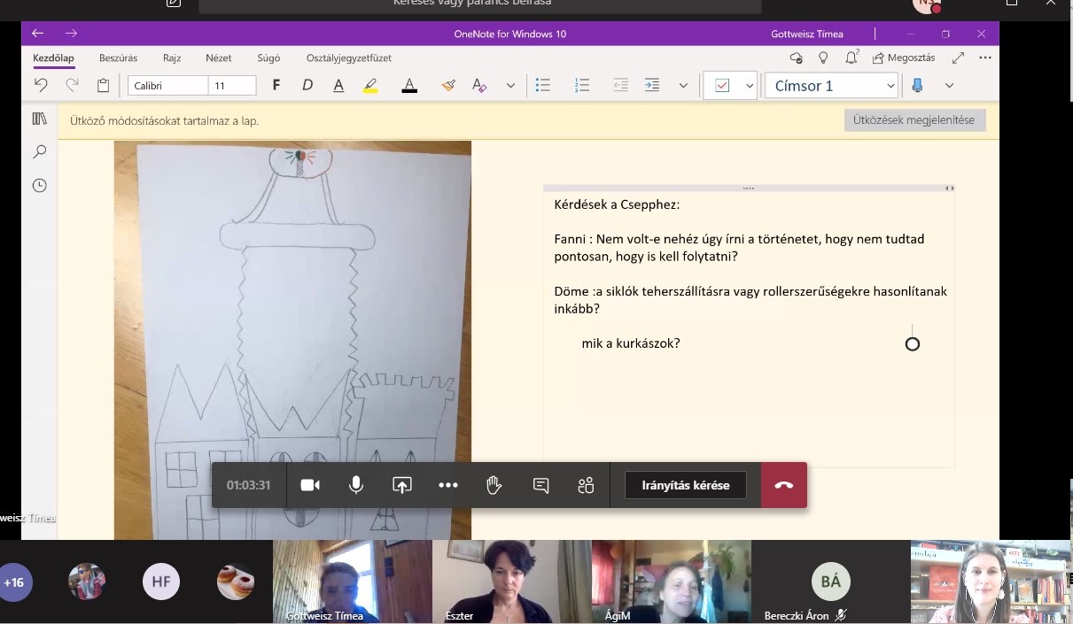Screen dimensions: 1073x624
Task: Raise hand in the meeting
Action: 494,485
